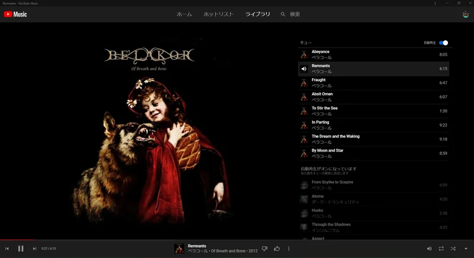Dislike the current song

click(264, 249)
